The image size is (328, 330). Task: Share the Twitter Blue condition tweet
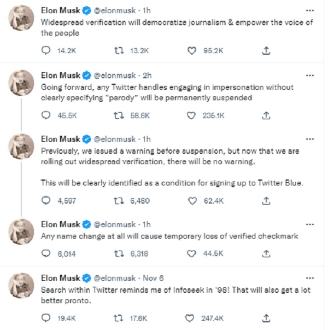(x=266, y=201)
